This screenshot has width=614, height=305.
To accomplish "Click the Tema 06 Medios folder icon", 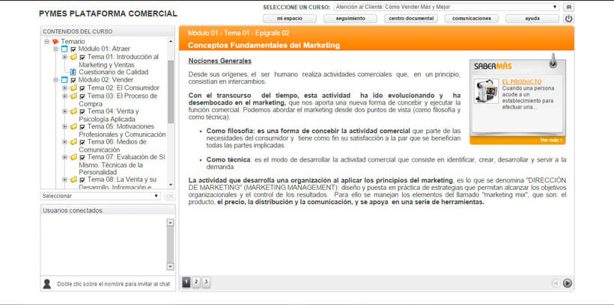I will [73, 142].
